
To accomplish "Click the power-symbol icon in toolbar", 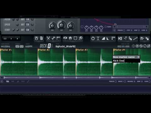I will [93, 38].
